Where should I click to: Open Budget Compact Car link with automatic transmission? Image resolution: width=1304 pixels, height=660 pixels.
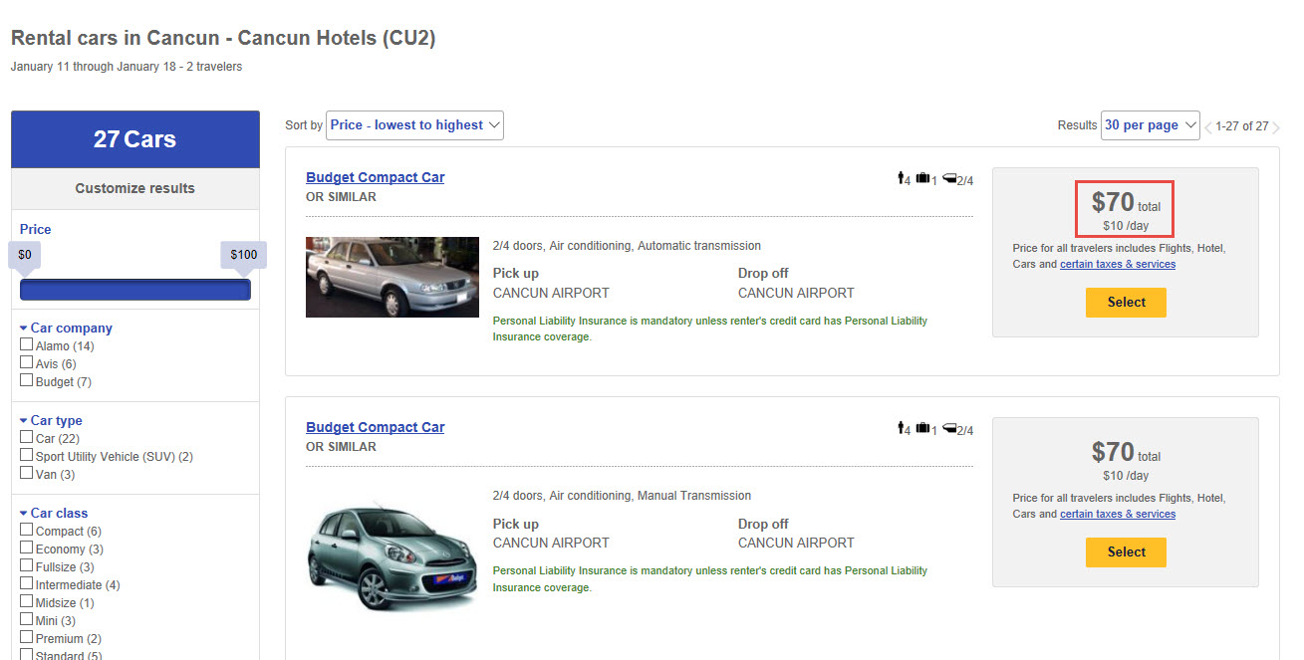(x=375, y=177)
